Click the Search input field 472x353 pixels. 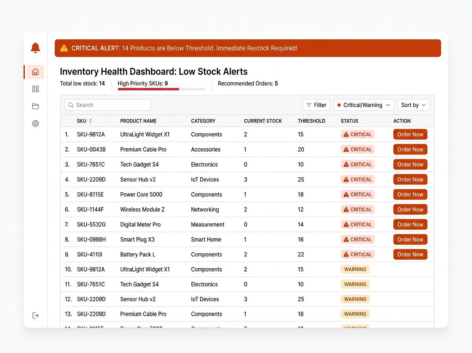tap(108, 105)
